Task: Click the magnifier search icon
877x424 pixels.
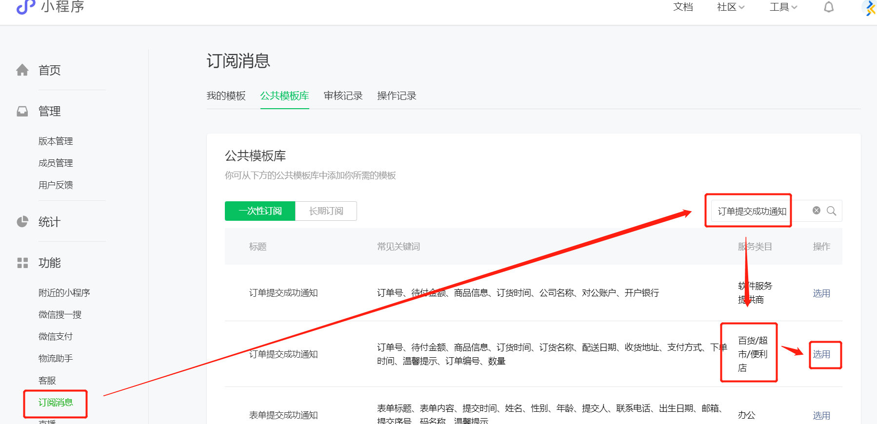Action: pyautogui.click(x=832, y=211)
